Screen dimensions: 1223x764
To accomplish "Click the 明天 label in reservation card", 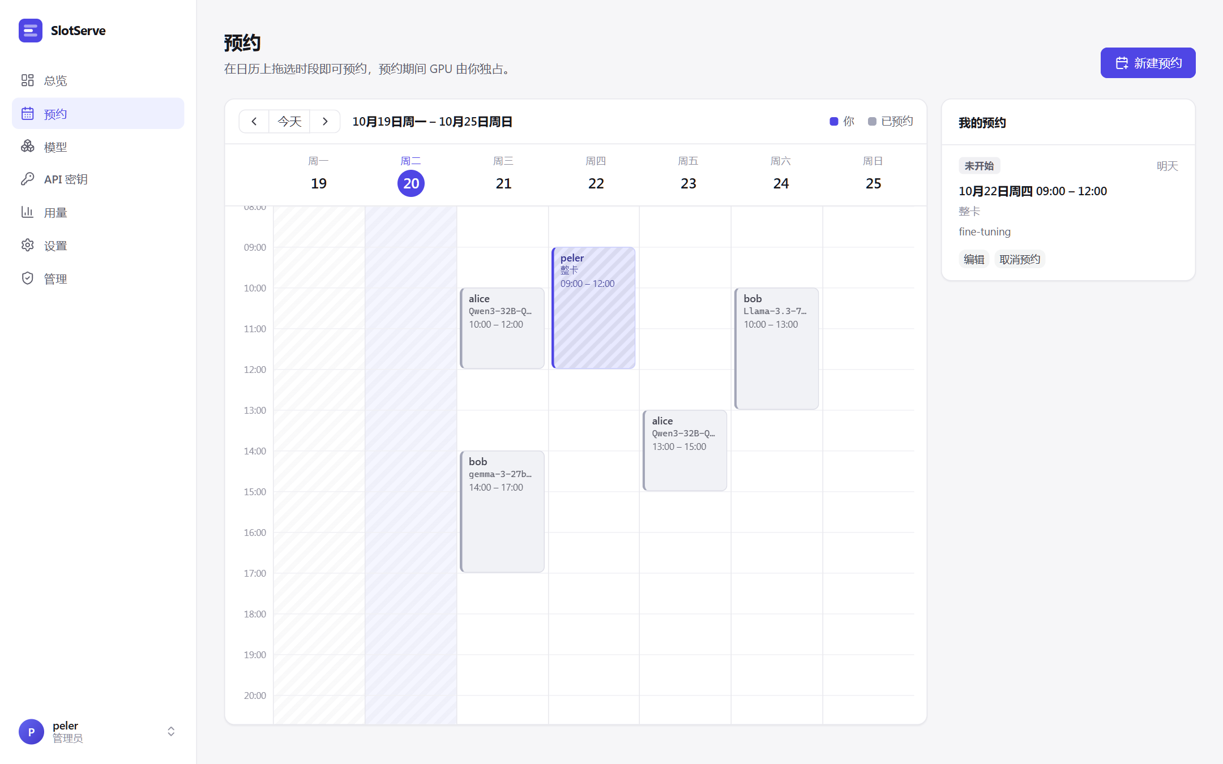I will coord(1167,166).
